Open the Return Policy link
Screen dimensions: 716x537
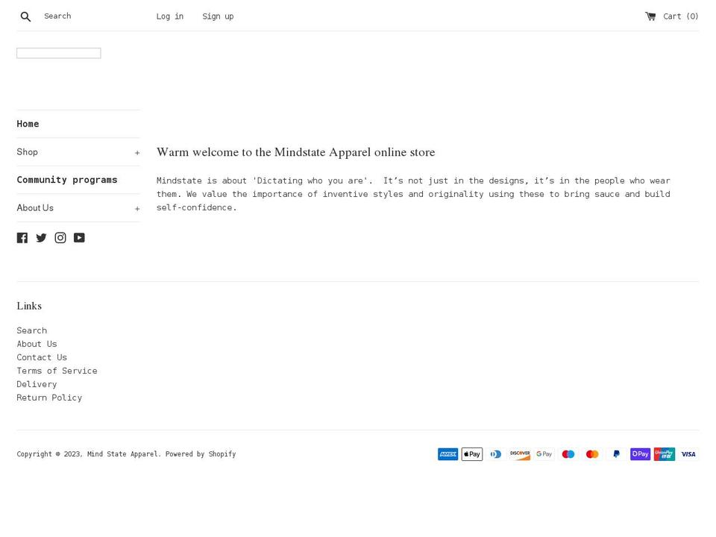(x=49, y=398)
